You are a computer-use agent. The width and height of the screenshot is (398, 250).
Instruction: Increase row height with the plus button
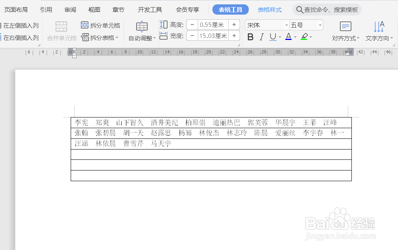pos(234,25)
